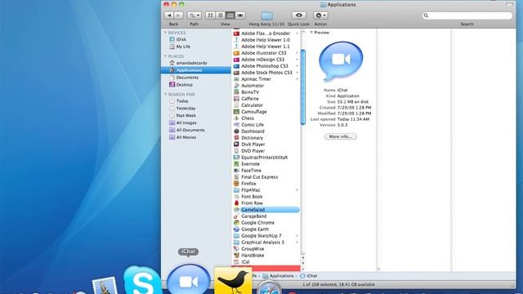The height and width of the screenshot is (294, 523).
Task: Select the Caffeine app icon
Action: (x=236, y=99)
